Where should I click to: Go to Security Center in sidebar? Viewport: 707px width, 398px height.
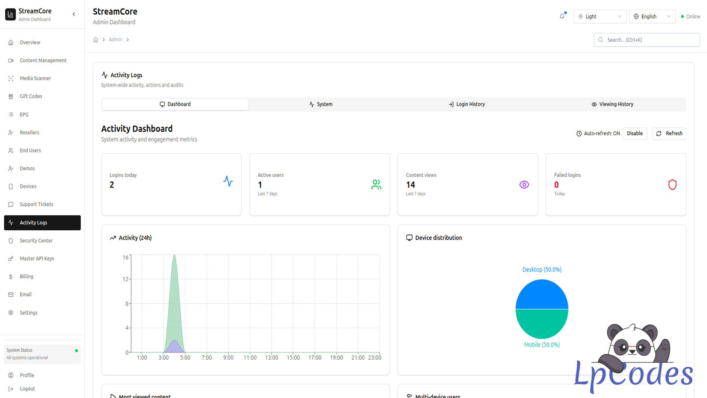36,241
